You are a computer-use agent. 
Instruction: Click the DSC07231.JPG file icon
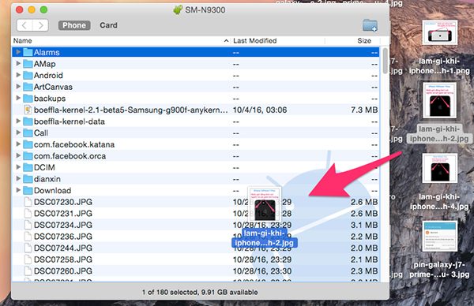(28, 214)
